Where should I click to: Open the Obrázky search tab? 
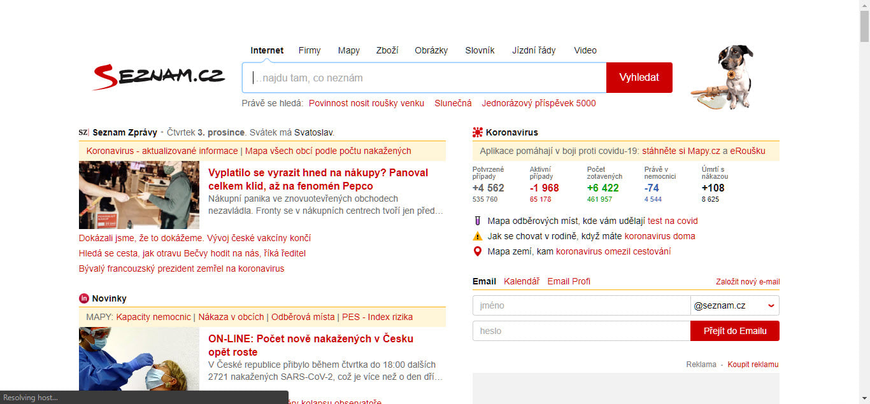click(x=431, y=50)
